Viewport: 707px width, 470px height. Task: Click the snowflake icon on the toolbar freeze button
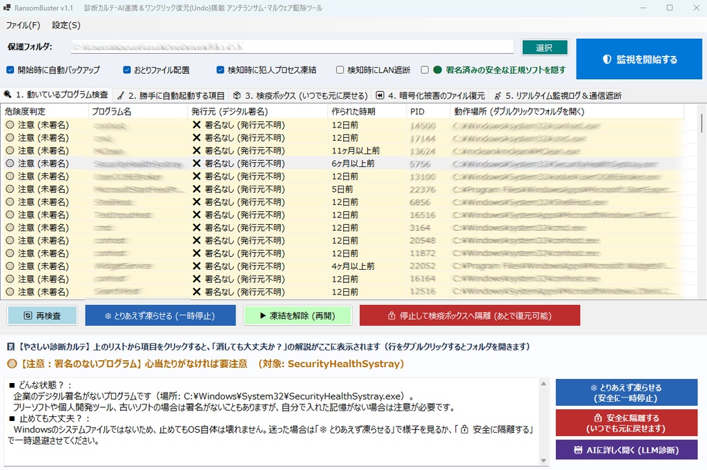click(108, 316)
